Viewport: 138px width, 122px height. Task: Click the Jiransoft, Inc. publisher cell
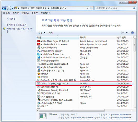click(86, 96)
